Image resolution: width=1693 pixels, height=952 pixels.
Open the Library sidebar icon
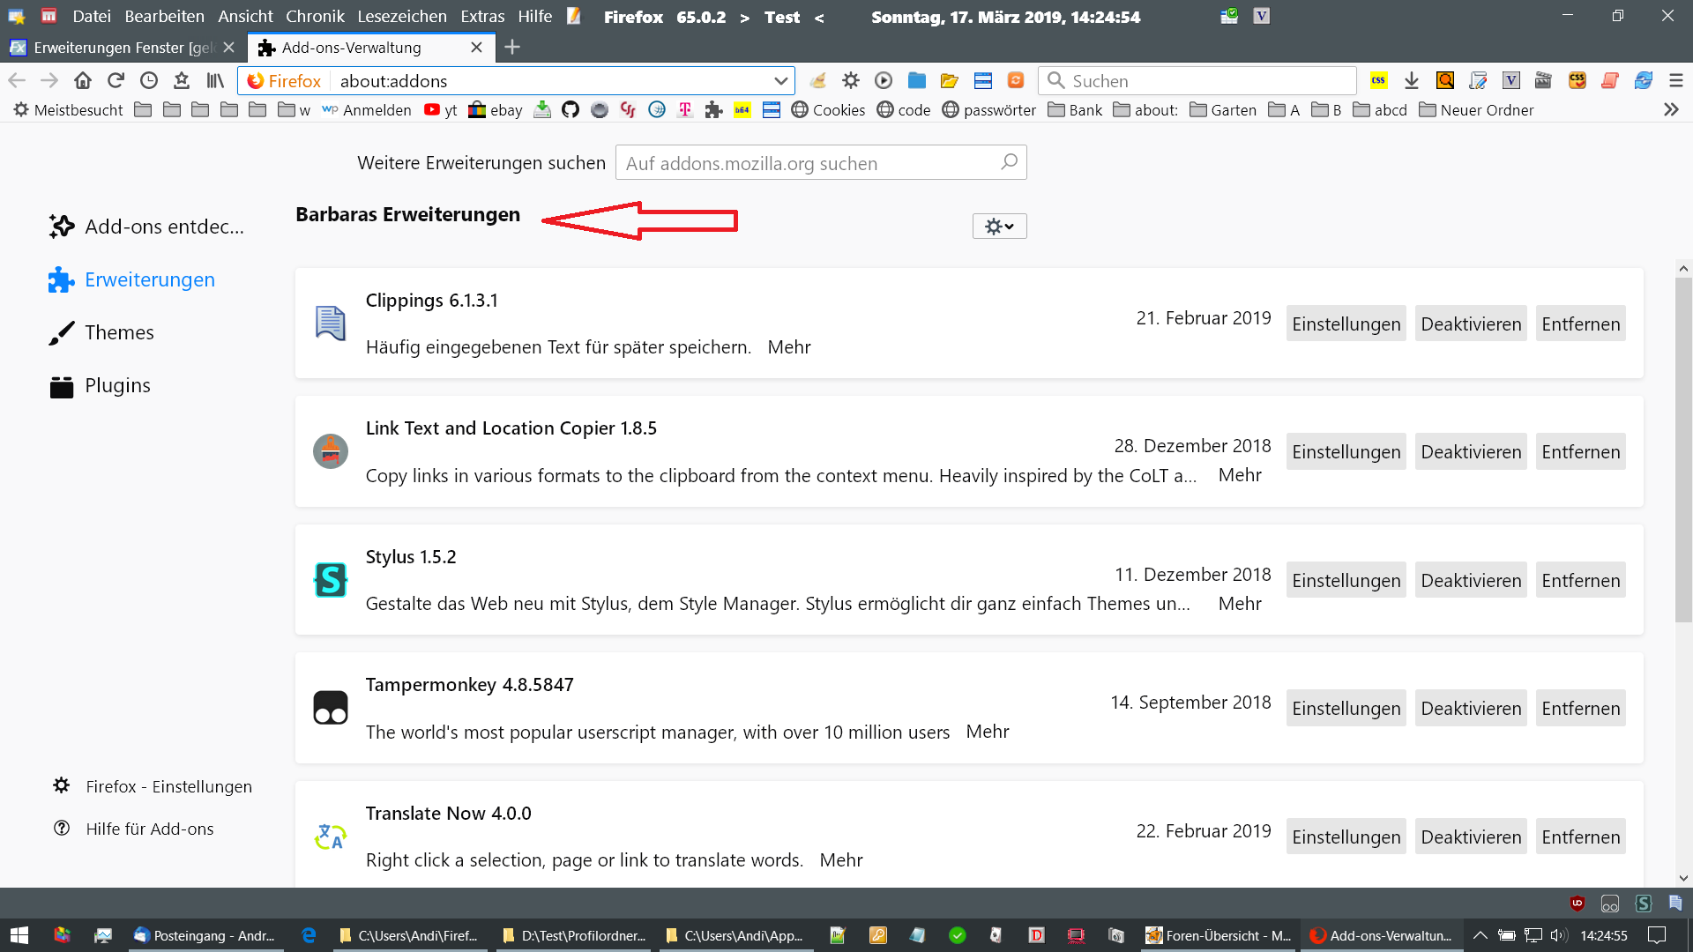tap(215, 81)
